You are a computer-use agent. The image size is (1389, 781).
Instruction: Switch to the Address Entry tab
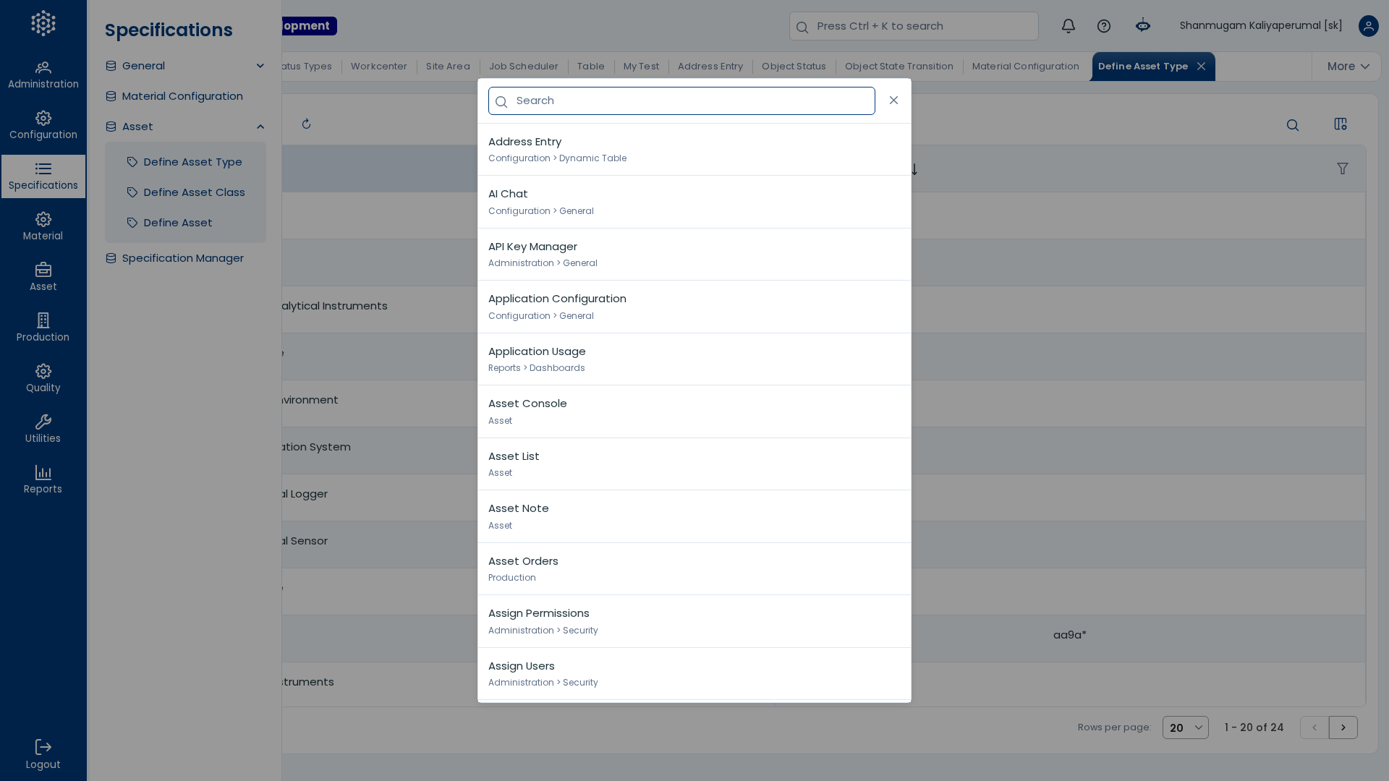click(710, 67)
